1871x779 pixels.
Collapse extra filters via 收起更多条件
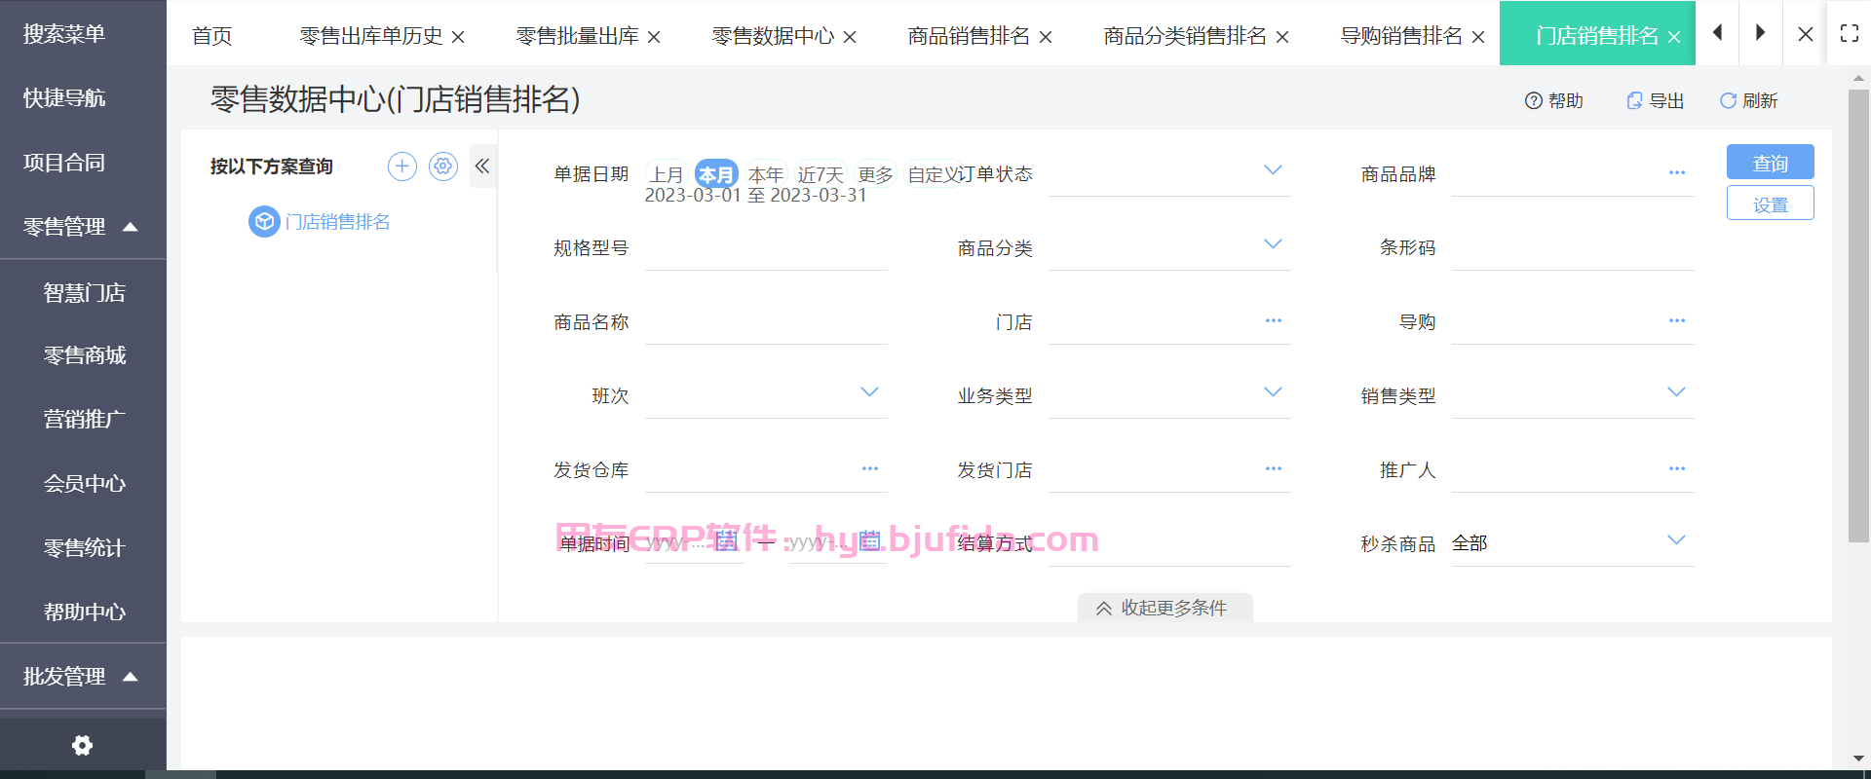coord(1165,608)
